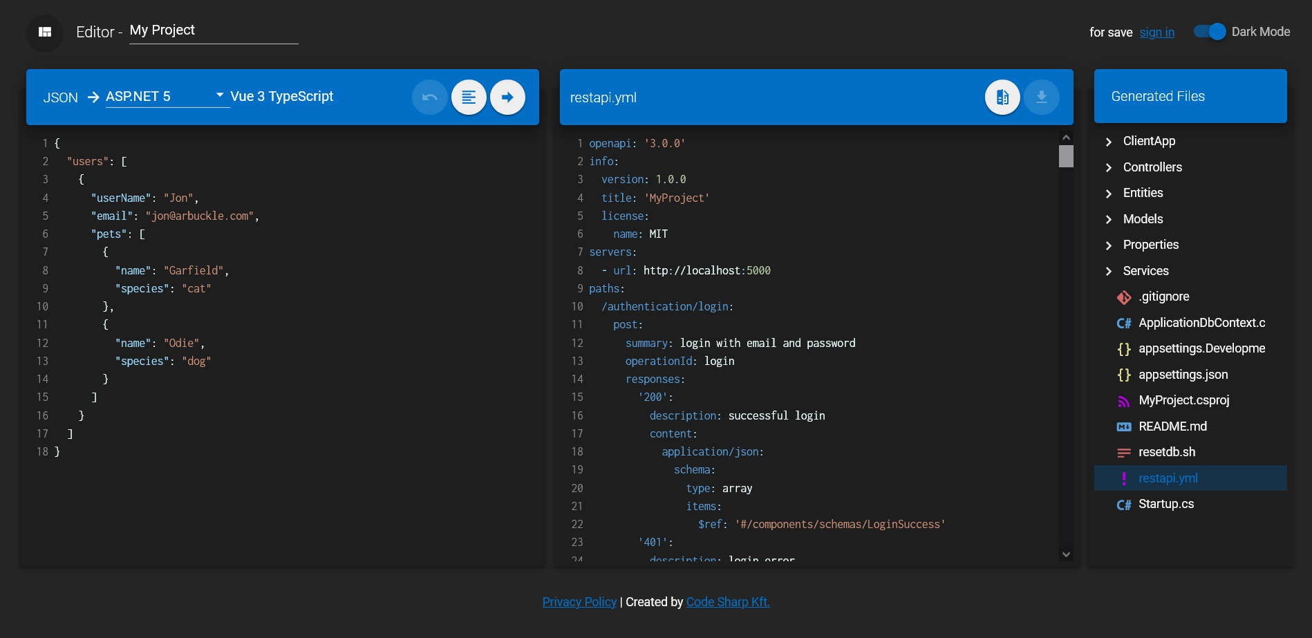This screenshot has width=1312, height=638.
Task: Click the C# icon beside Startup.cs
Action: [x=1124, y=505]
